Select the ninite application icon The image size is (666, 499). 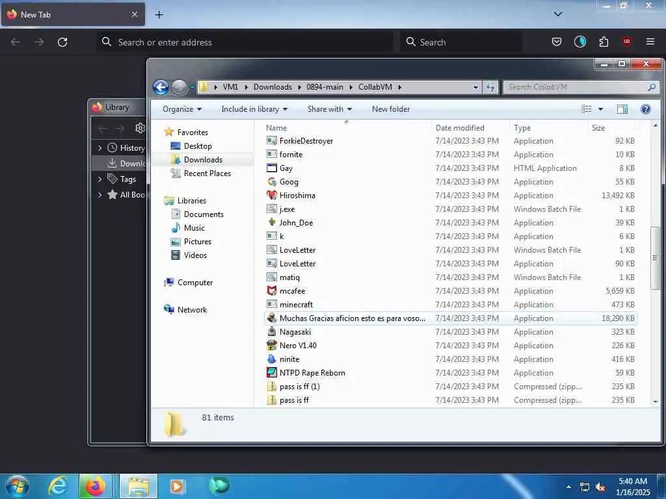(272, 359)
